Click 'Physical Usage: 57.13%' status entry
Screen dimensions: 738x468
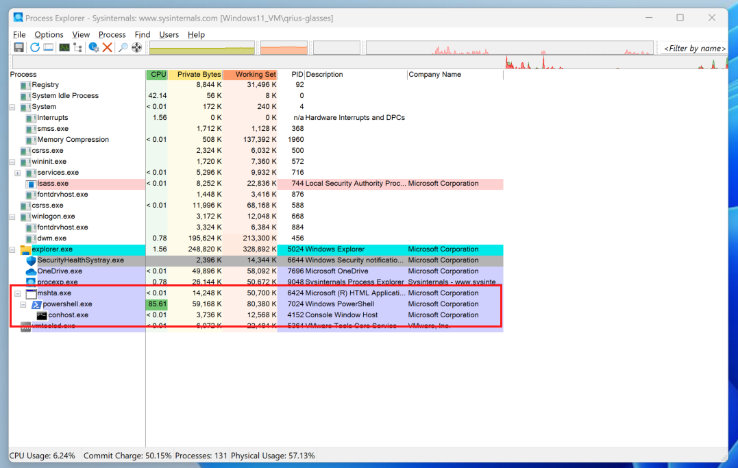(273, 456)
